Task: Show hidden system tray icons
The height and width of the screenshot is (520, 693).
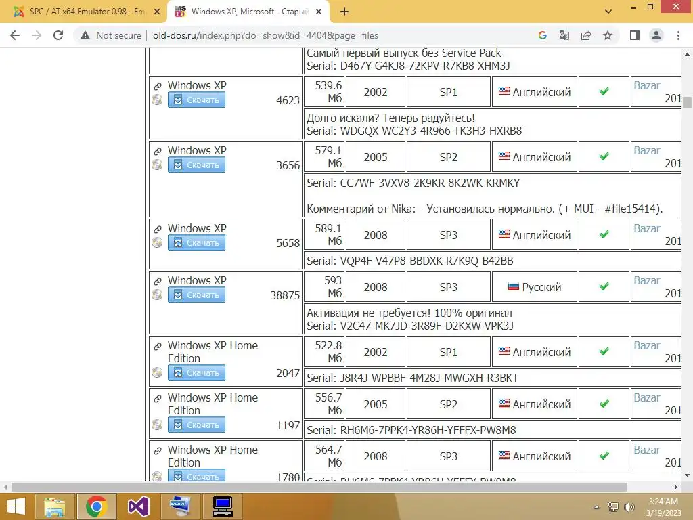Action: tap(596, 507)
